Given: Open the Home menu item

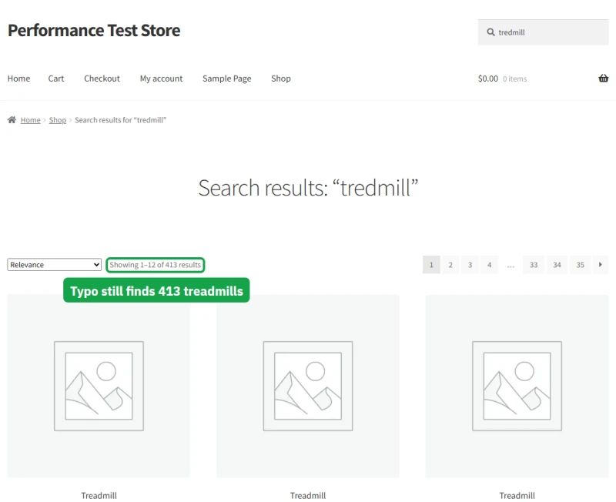Looking at the screenshot, I should click(x=18, y=79).
